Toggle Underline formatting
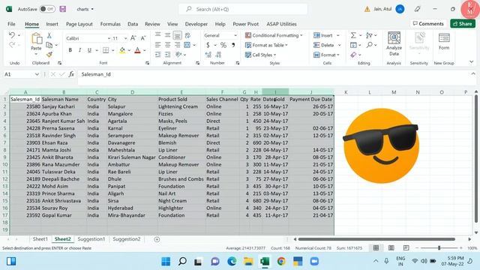480x270 pixels. 89,50
